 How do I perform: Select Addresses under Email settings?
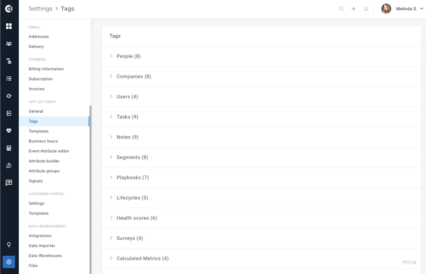(x=39, y=37)
